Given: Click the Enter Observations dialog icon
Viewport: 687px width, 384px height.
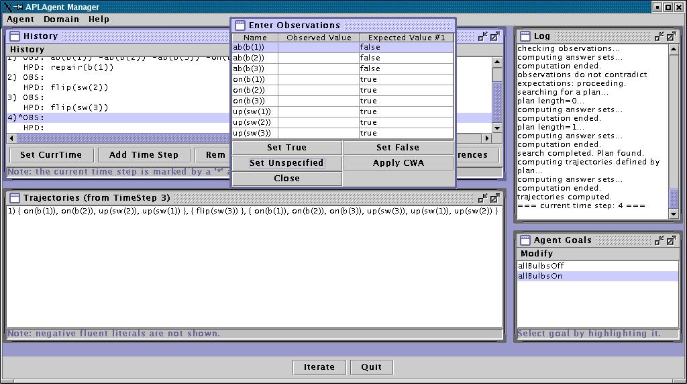Looking at the screenshot, I should coord(240,26).
